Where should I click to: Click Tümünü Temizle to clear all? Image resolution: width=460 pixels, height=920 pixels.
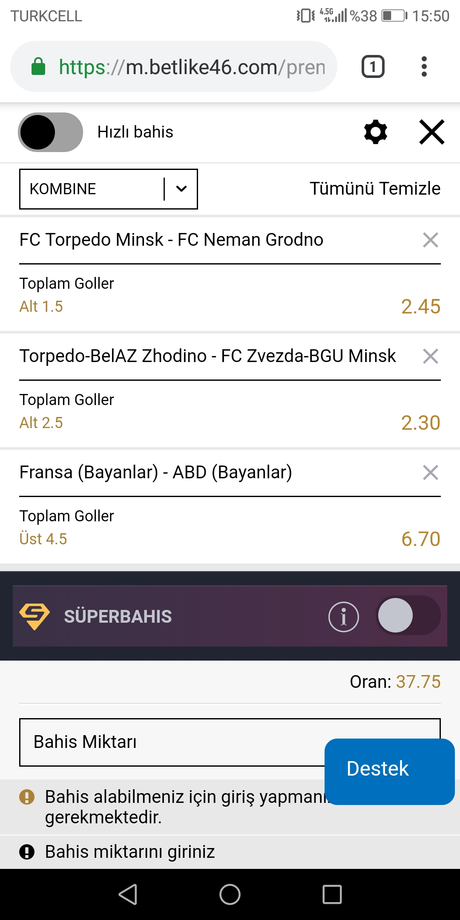click(375, 189)
